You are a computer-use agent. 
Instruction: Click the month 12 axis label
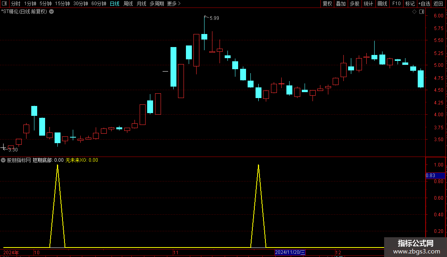(x=338, y=252)
